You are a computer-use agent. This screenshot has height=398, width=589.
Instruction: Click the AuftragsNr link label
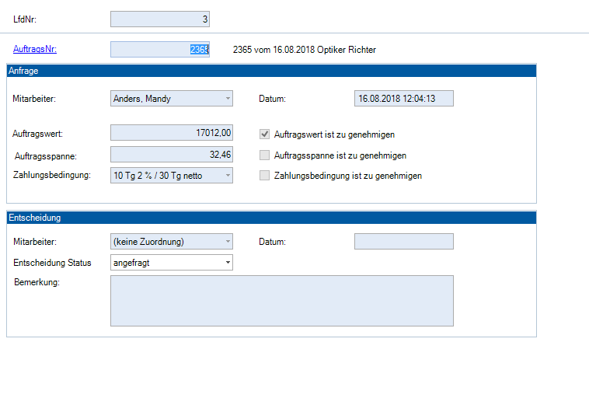point(35,50)
